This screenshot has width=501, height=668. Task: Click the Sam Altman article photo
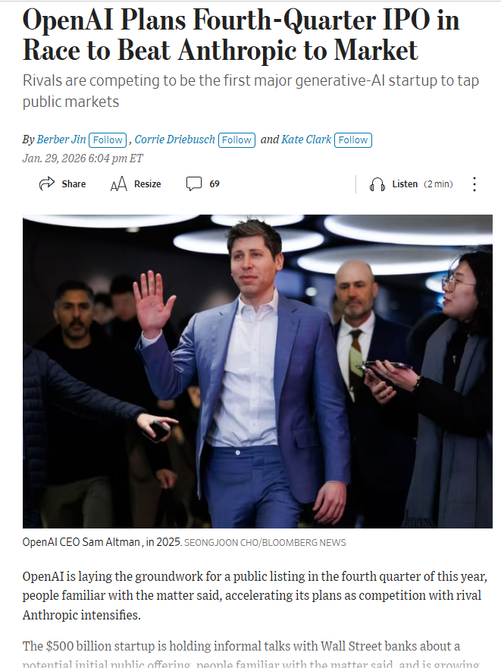coord(257,371)
